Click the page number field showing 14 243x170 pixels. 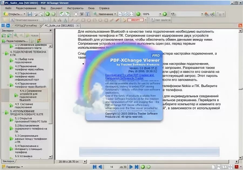coord(112,167)
